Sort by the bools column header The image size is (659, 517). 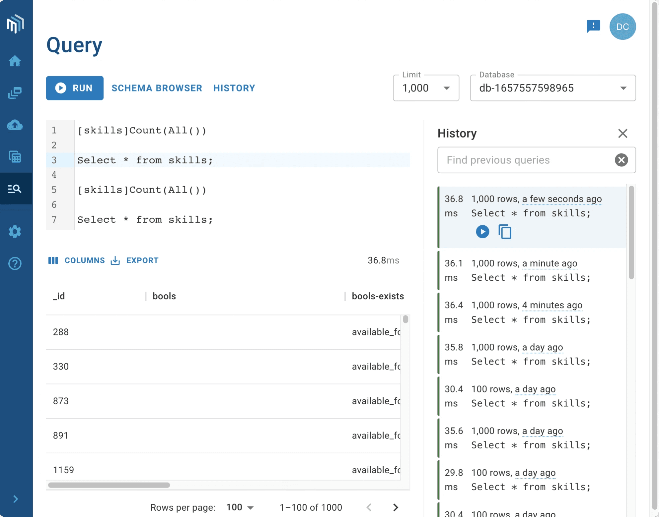click(164, 296)
